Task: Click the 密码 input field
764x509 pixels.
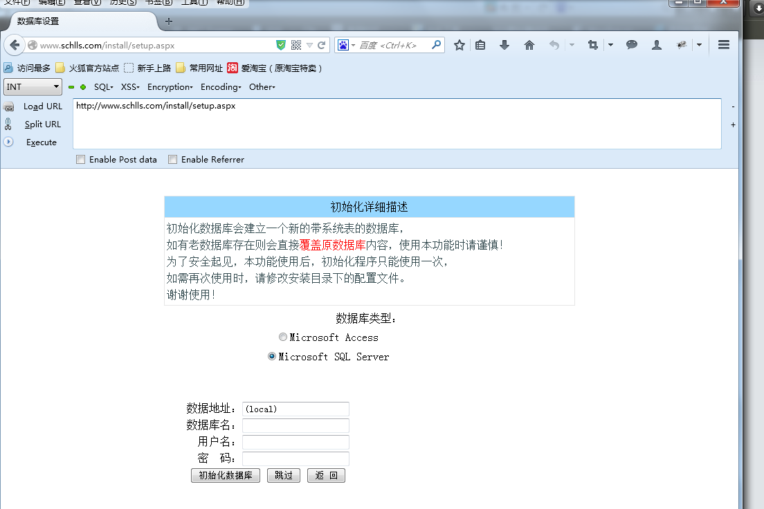Action: point(295,459)
